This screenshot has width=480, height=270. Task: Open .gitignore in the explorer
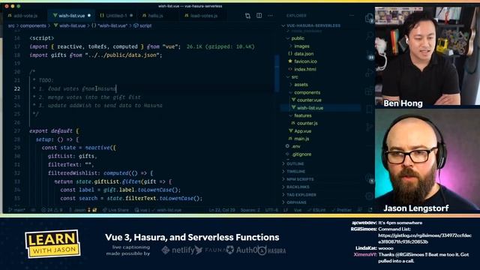tap(301, 154)
